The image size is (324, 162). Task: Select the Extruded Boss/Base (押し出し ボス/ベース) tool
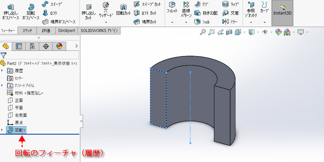click(10, 12)
